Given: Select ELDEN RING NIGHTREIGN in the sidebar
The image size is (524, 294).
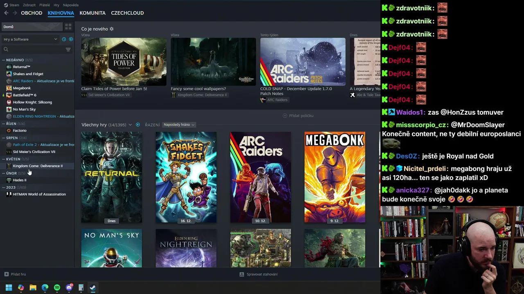Looking at the screenshot, I should click(40, 116).
